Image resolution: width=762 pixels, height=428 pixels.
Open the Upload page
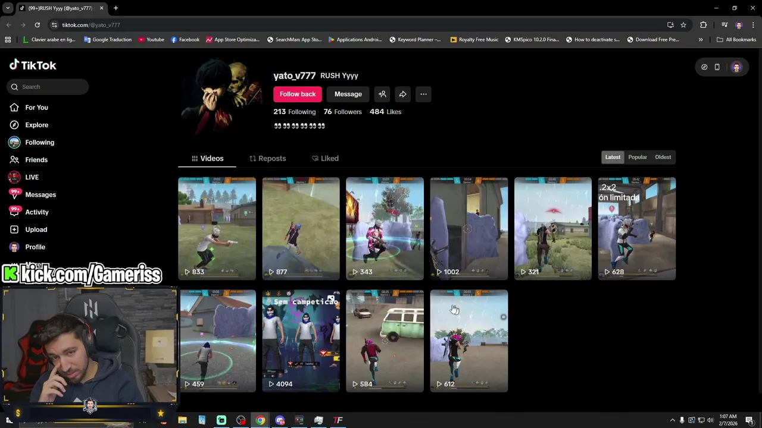pos(36,229)
